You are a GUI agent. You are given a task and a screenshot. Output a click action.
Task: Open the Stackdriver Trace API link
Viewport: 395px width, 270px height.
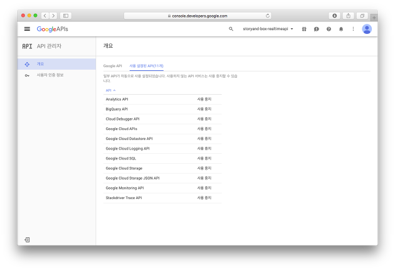pyautogui.click(x=124, y=198)
